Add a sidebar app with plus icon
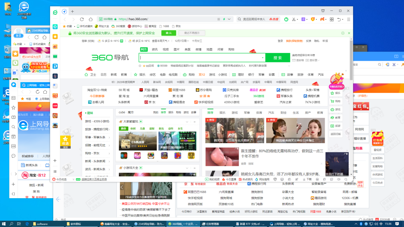The image size is (404, 227). [55, 161]
